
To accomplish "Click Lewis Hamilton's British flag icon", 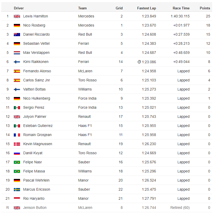I will pos(17,16).
